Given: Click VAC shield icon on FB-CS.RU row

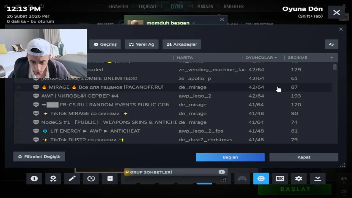Looking at the screenshot, I should (36, 105).
